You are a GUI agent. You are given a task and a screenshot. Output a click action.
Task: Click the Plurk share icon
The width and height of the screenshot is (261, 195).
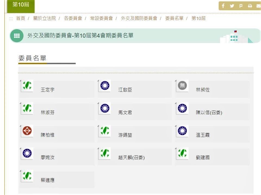[241, 6]
